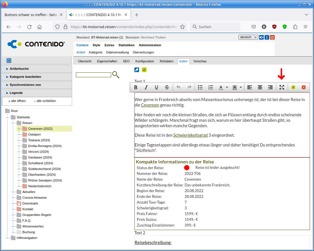The height and width of the screenshot is (251, 314).
Task: Click the 'alle öffnen' link
Action: point(17,101)
